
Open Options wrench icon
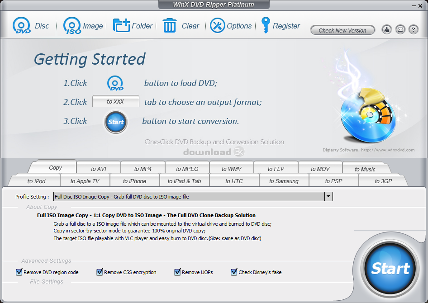217,26
